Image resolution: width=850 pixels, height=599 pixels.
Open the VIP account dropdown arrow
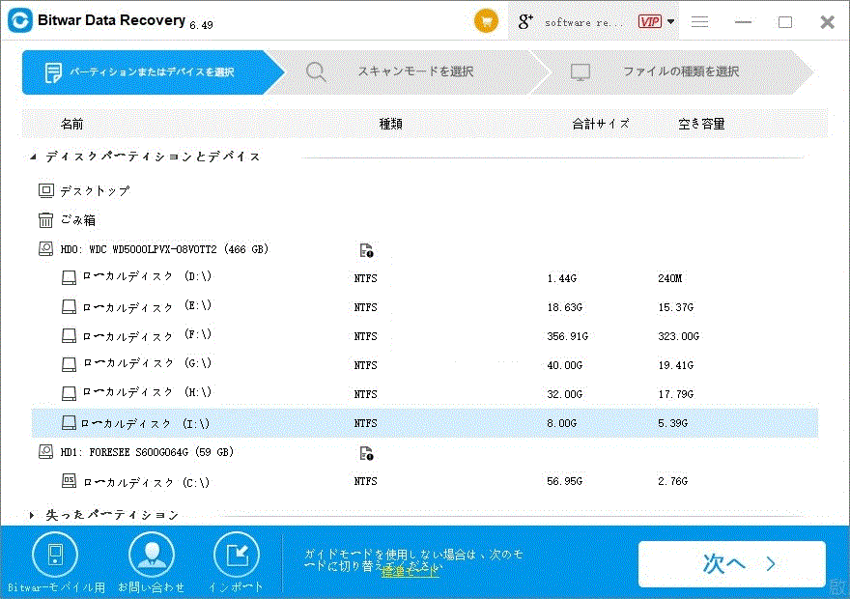pyautogui.click(x=671, y=22)
